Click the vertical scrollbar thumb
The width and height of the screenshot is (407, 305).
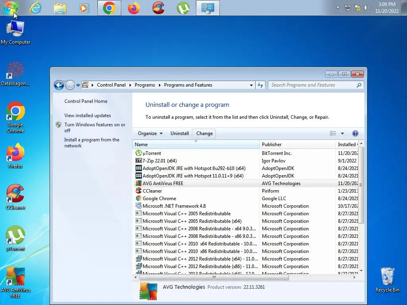(361, 185)
